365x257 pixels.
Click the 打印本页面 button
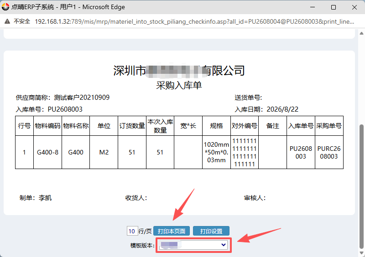click(172, 231)
